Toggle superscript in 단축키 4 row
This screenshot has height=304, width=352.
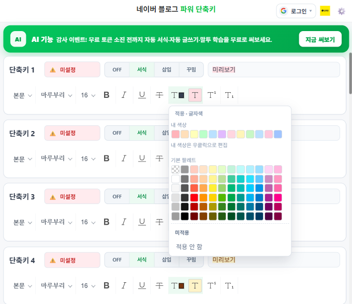(212, 285)
